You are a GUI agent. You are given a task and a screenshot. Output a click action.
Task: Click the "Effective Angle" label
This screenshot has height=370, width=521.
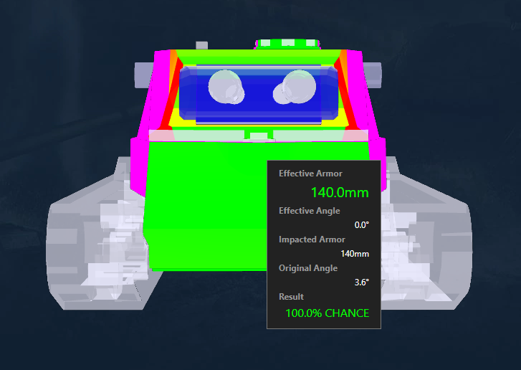pyautogui.click(x=310, y=211)
